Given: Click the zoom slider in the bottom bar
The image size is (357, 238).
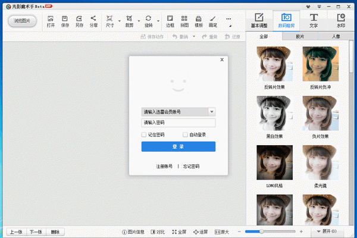Looking at the screenshot, I should (x=262, y=231).
